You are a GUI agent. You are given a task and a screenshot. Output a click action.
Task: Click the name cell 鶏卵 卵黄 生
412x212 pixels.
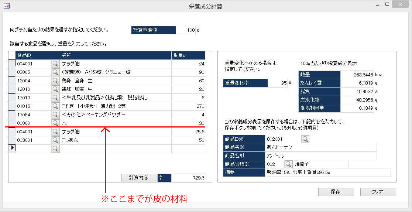pos(116,89)
